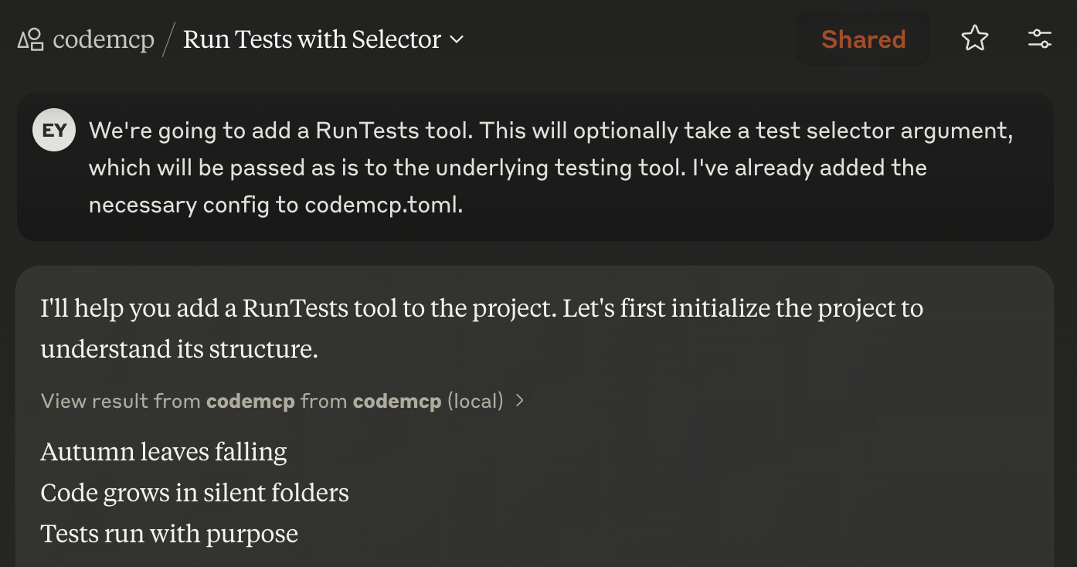
Task: Click the line "Tests run with purpose"
Action: click(x=168, y=534)
